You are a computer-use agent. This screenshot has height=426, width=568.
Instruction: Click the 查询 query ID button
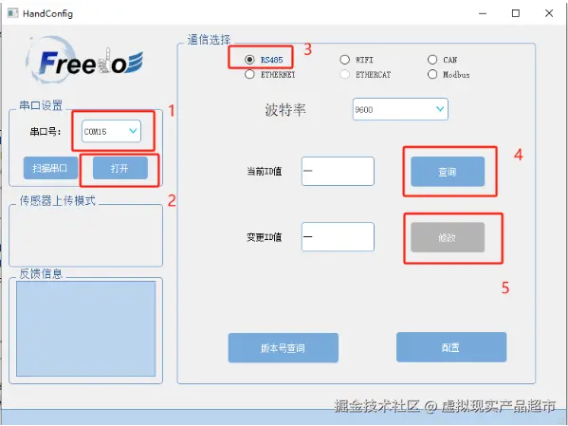click(x=448, y=172)
